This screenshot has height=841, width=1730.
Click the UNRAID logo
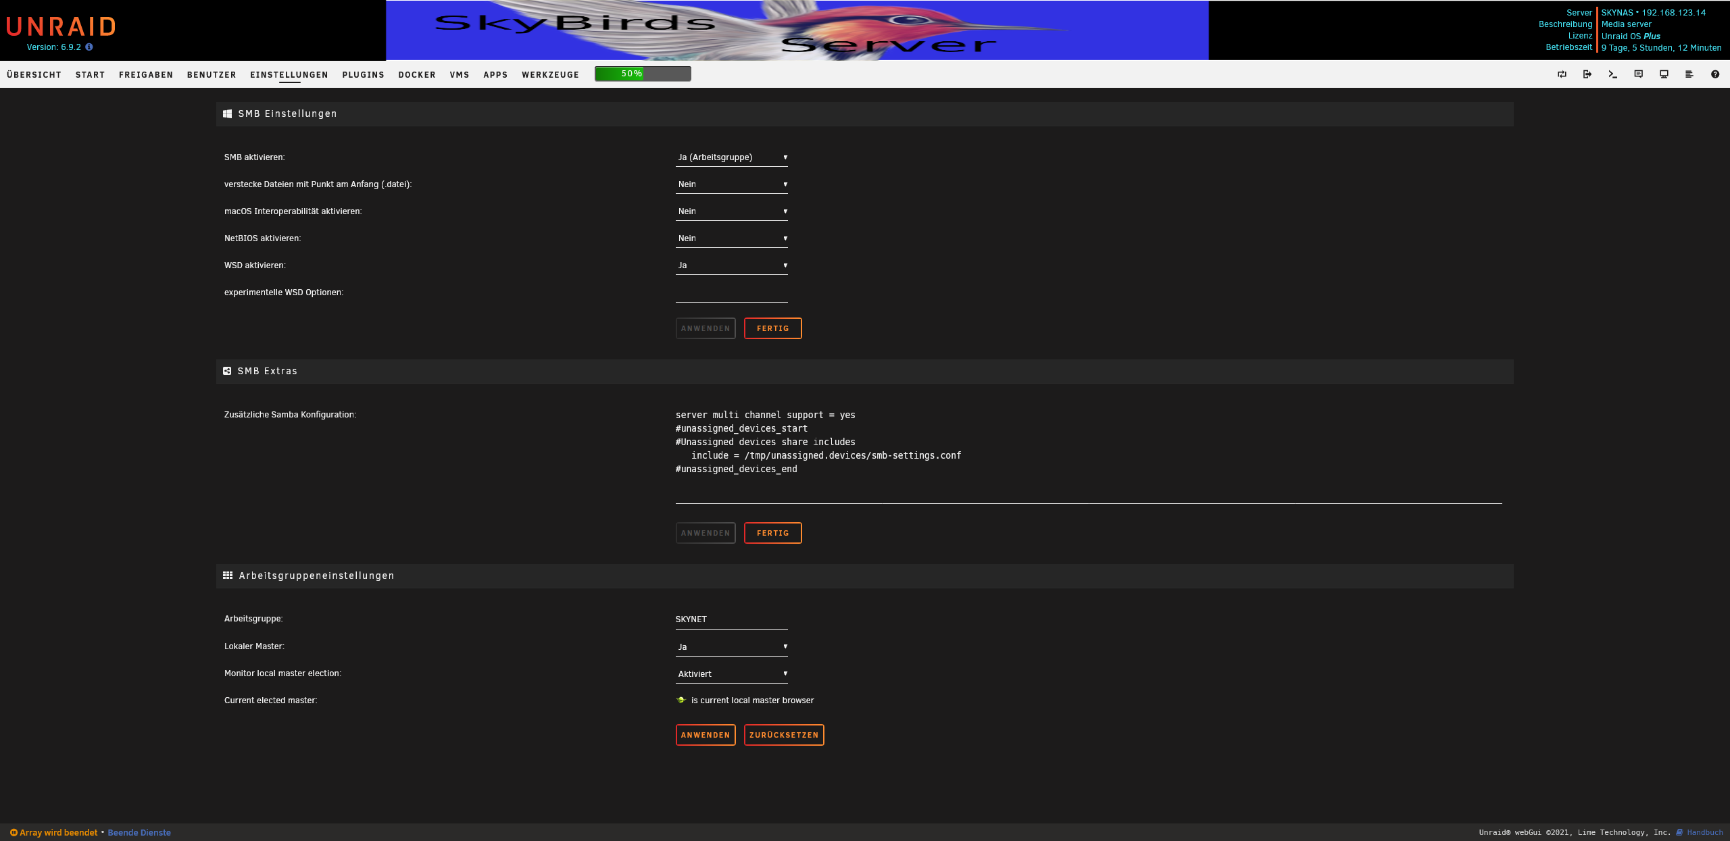(61, 26)
